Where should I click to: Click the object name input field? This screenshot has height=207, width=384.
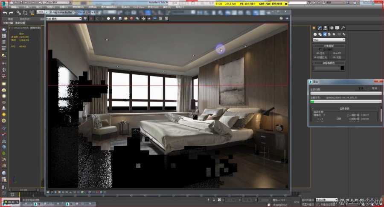point(327,68)
